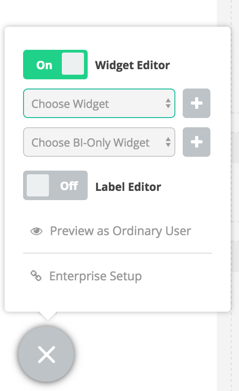239x391 pixels.
Task: Click the knob of the Label Editor switch
Action: (38, 185)
